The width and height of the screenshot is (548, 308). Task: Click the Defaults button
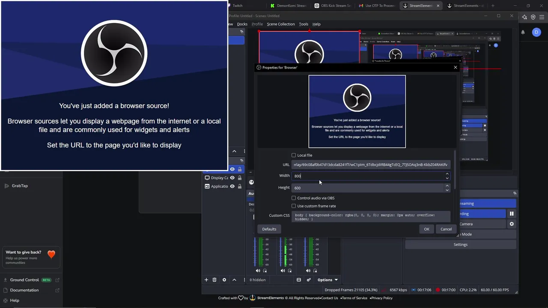pos(269,229)
